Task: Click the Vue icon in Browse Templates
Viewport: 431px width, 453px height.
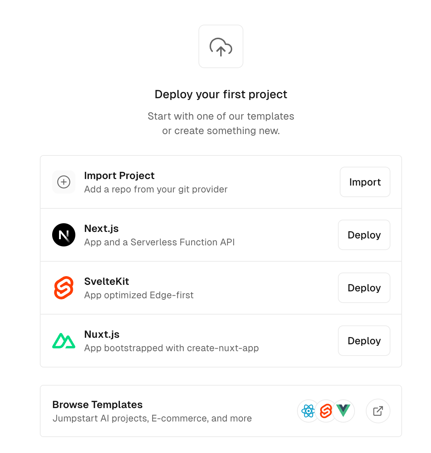Action: (x=343, y=411)
